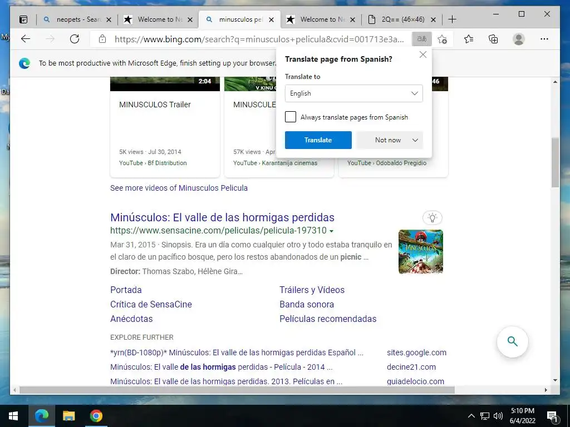Click the floating search magnifier button
The width and height of the screenshot is (570, 427).
(x=513, y=342)
